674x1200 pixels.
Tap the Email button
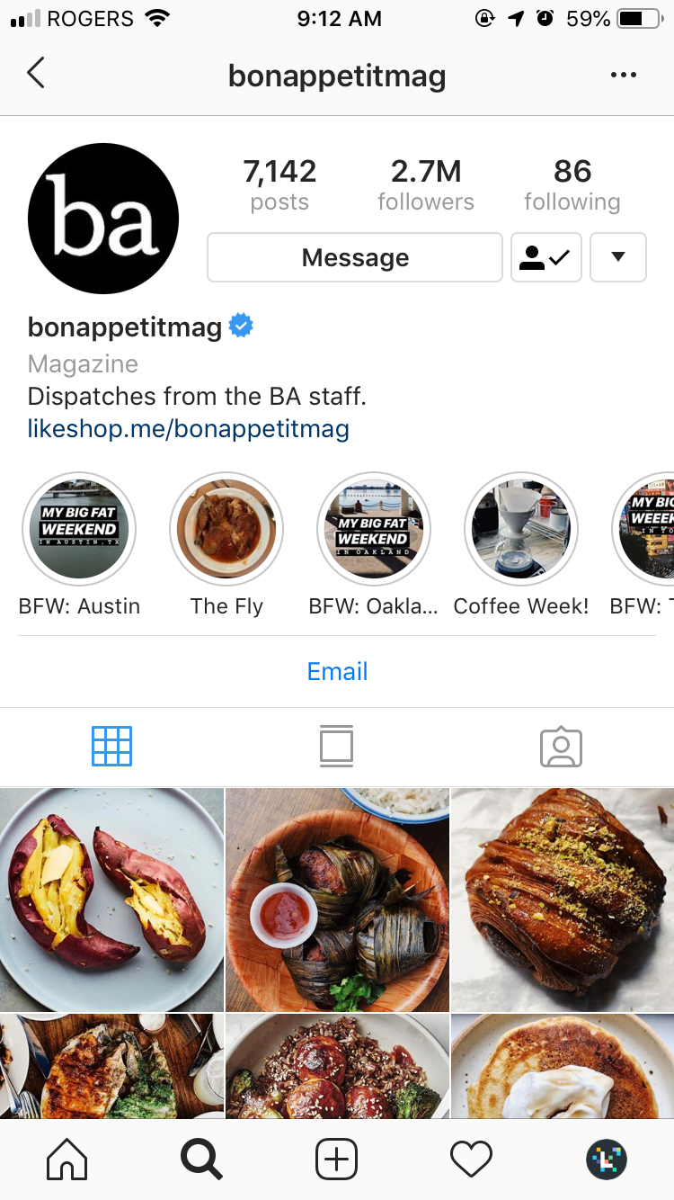[x=337, y=671]
